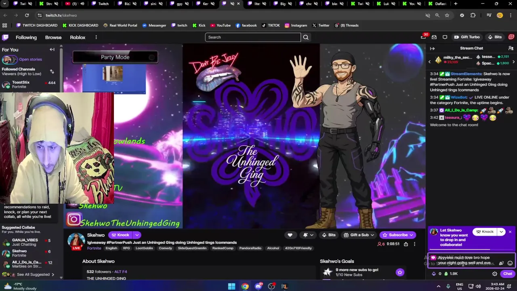Click the heart follow icon below video
This screenshot has width=517, height=291.
290,235
